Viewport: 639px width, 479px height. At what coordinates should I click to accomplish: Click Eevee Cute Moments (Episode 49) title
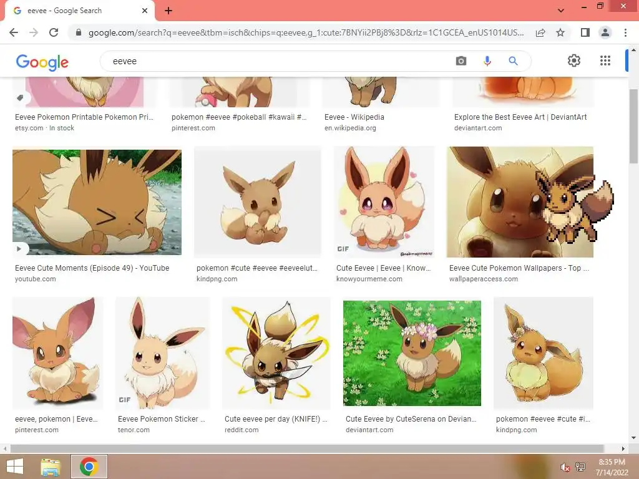pos(92,268)
